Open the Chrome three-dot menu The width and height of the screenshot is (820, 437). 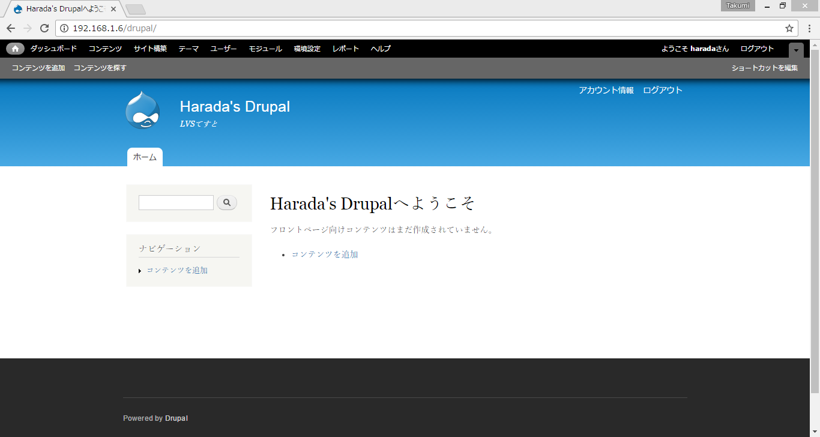809,28
